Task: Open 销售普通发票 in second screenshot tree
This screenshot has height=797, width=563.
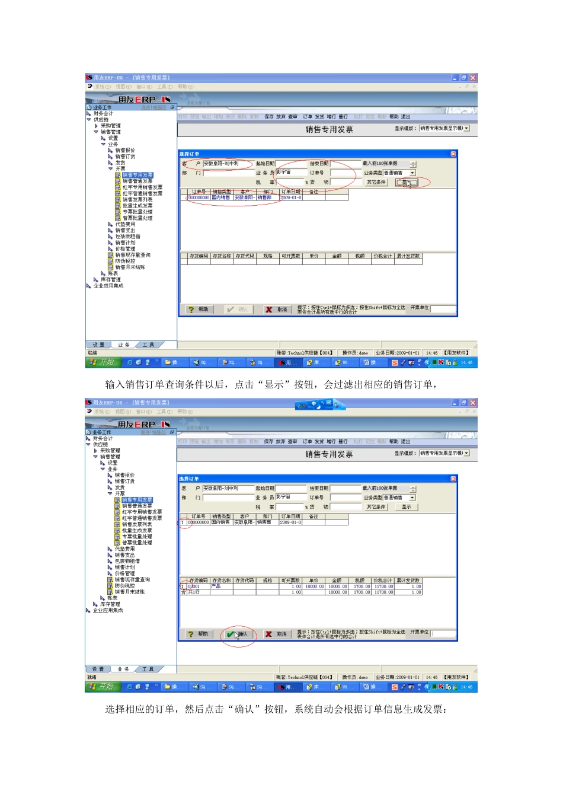Action: pyautogui.click(x=137, y=506)
